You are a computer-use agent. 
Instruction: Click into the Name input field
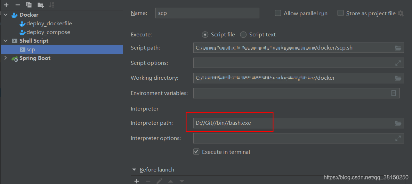[x=207, y=13]
